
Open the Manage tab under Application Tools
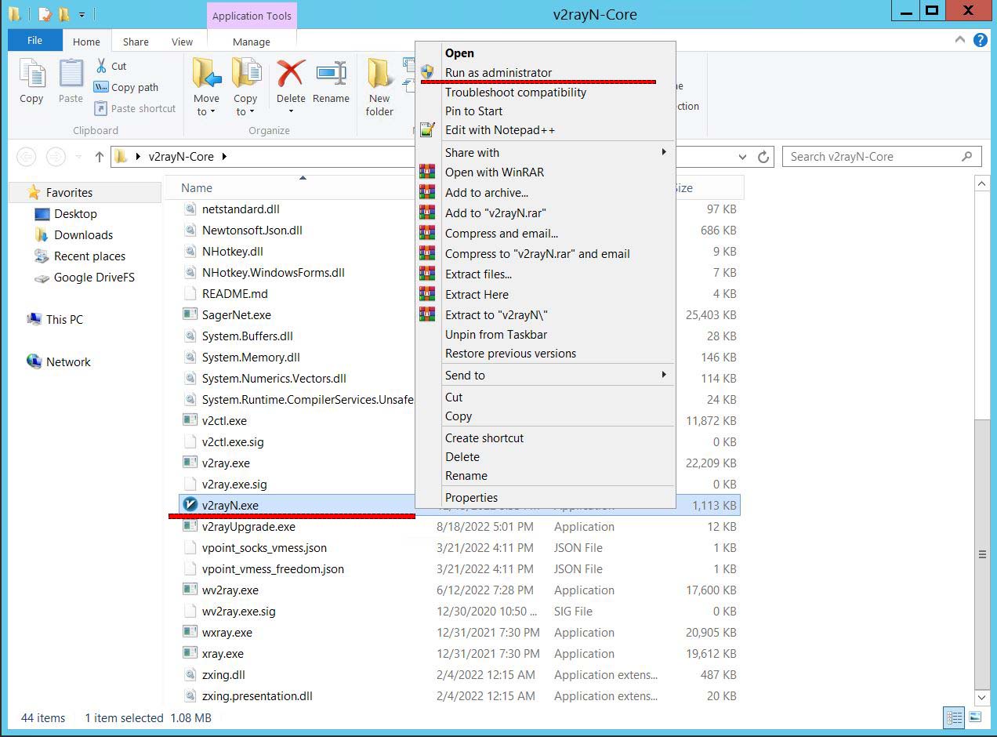(x=252, y=42)
